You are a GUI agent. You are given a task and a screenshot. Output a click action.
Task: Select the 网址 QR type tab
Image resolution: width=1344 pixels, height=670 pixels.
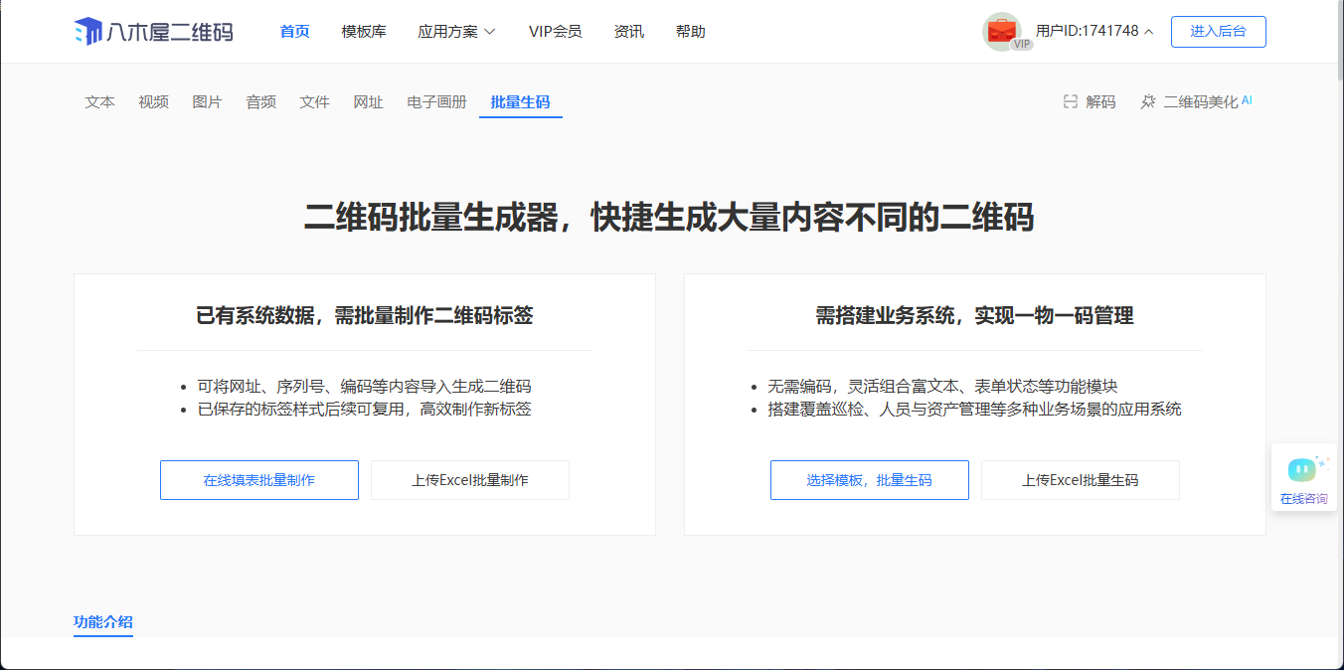pyautogui.click(x=368, y=101)
